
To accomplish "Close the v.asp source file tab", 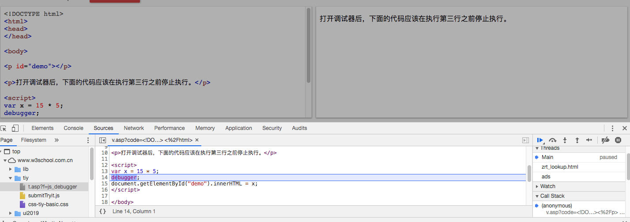I will click(x=197, y=140).
